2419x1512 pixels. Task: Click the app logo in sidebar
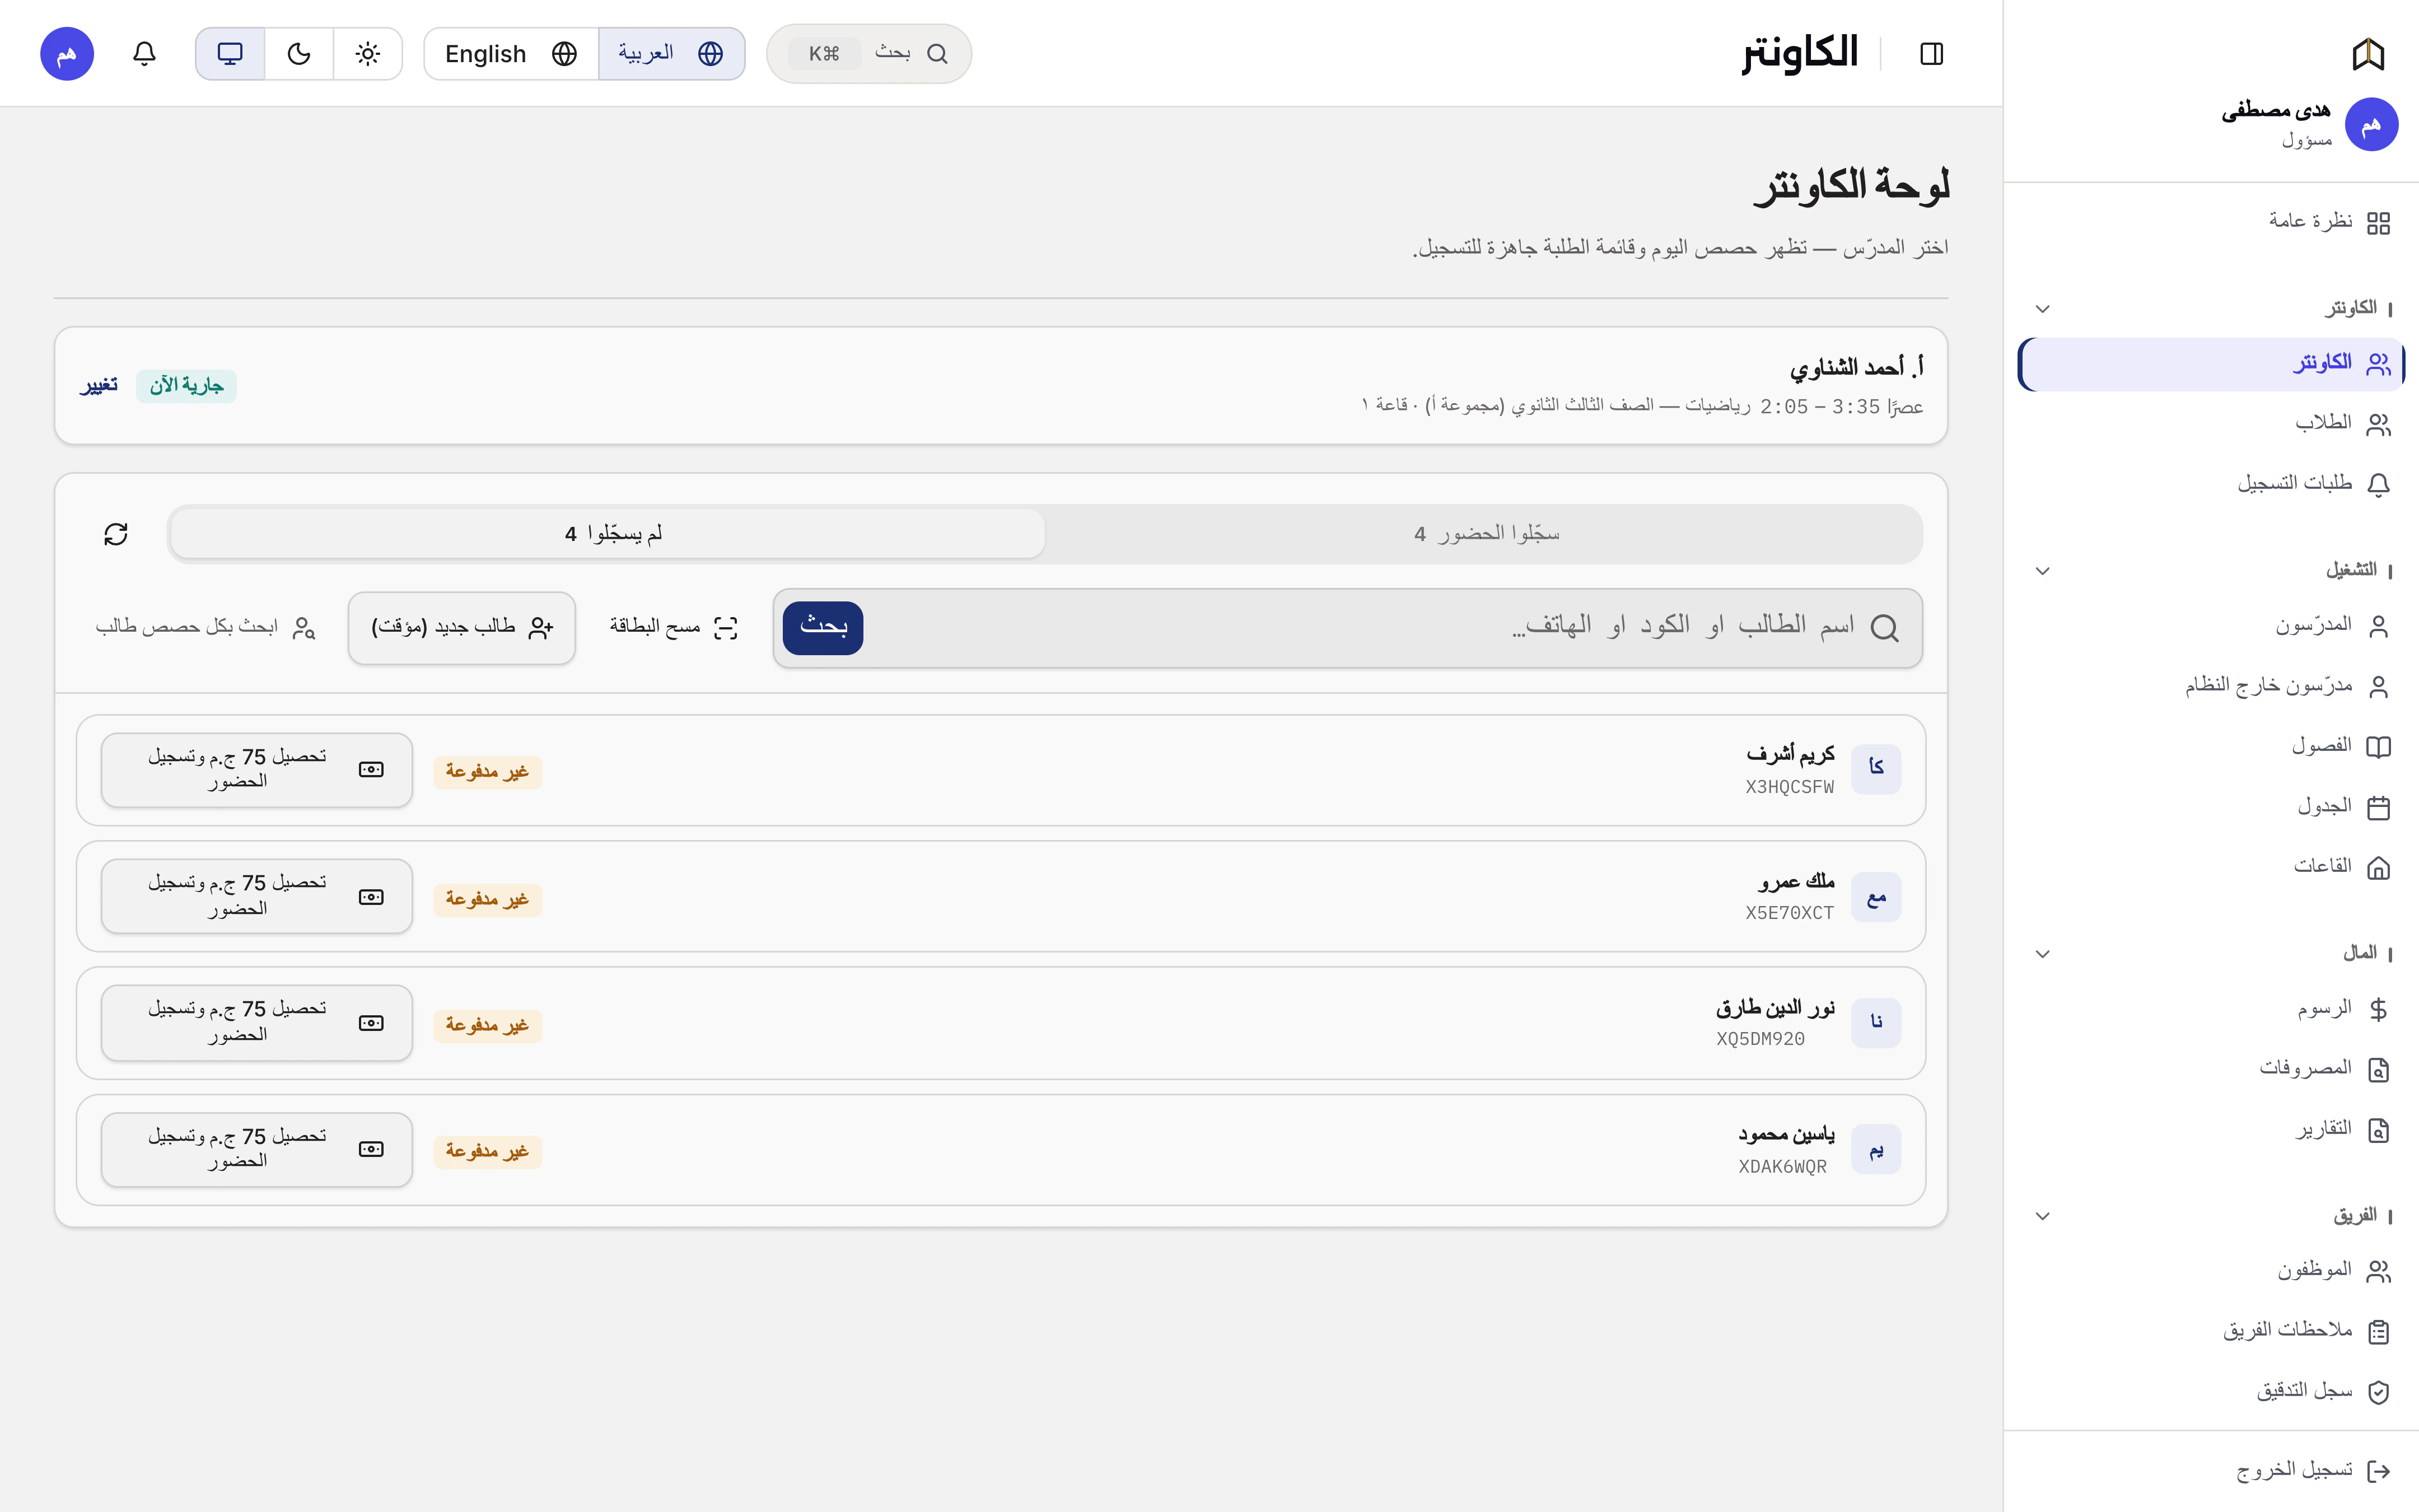(2368, 54)
